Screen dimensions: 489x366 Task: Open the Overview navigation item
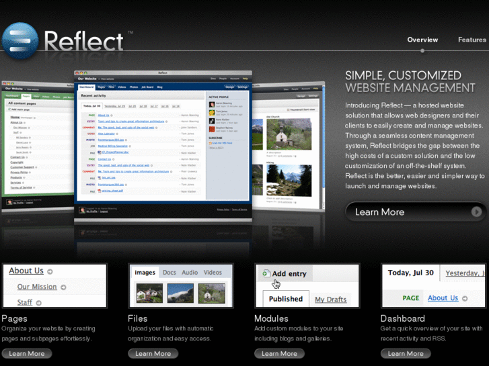(x=422, y=40)
